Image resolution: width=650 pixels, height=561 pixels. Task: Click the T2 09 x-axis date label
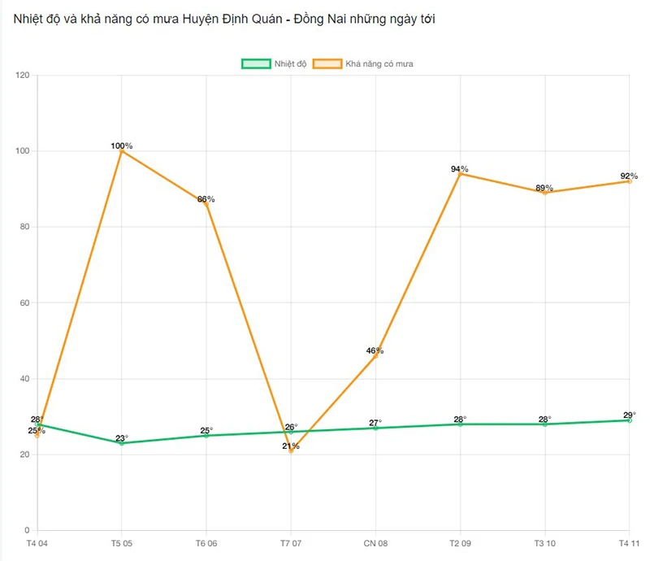click(460, 543)
